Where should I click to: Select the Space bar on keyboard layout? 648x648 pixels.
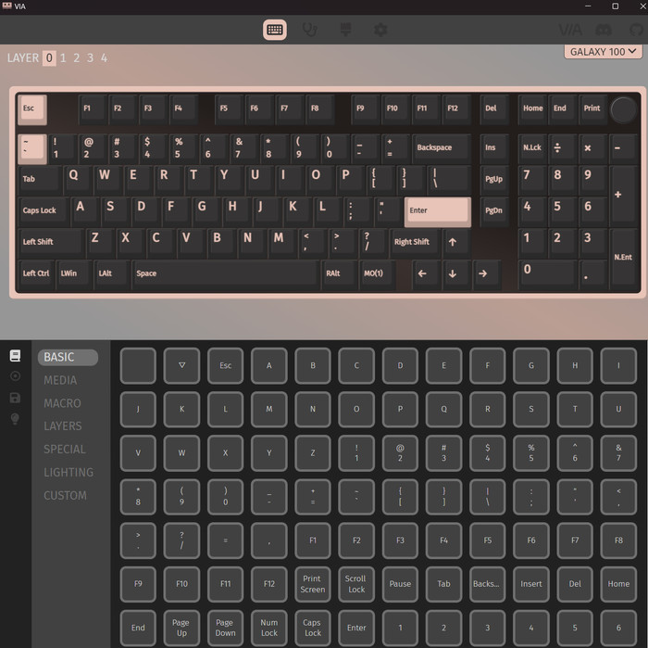coord(226,273)
